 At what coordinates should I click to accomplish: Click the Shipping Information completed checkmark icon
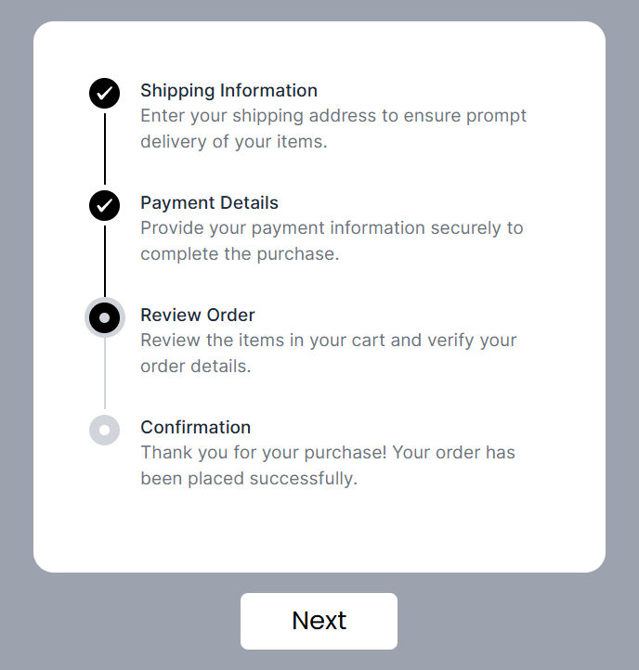tap(104, 93)
